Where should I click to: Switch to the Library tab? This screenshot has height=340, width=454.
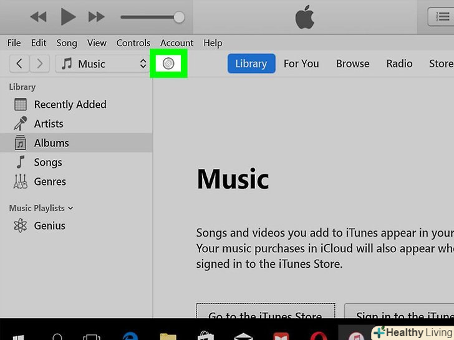tap(251, 64)
